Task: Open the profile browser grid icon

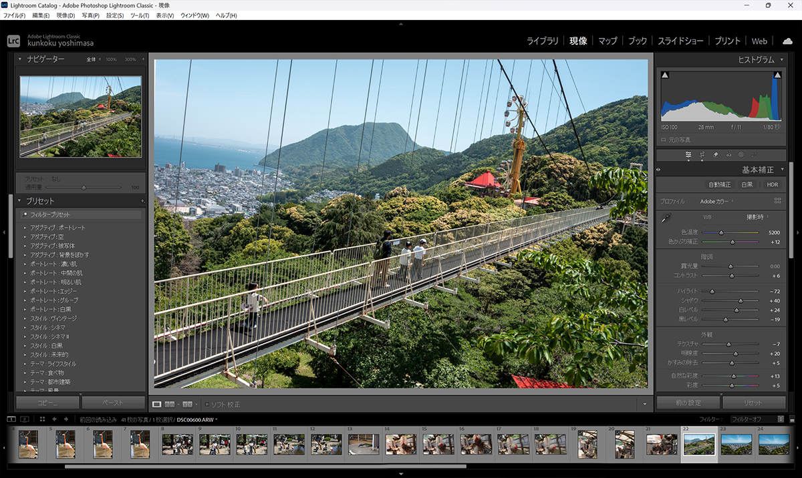Action: pos(778,200)
